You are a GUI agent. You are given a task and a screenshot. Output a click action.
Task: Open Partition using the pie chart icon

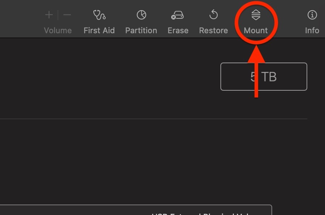point(142,15)
